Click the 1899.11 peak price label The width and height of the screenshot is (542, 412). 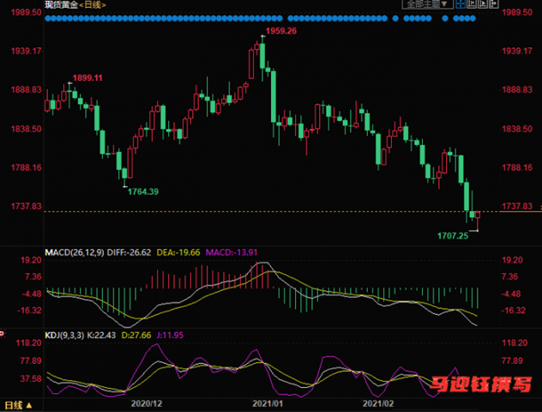[87, 78]
